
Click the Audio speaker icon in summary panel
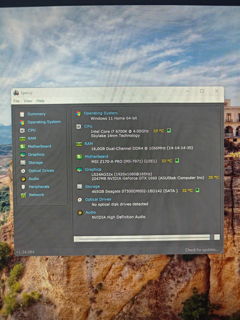(x=80, y=213)
